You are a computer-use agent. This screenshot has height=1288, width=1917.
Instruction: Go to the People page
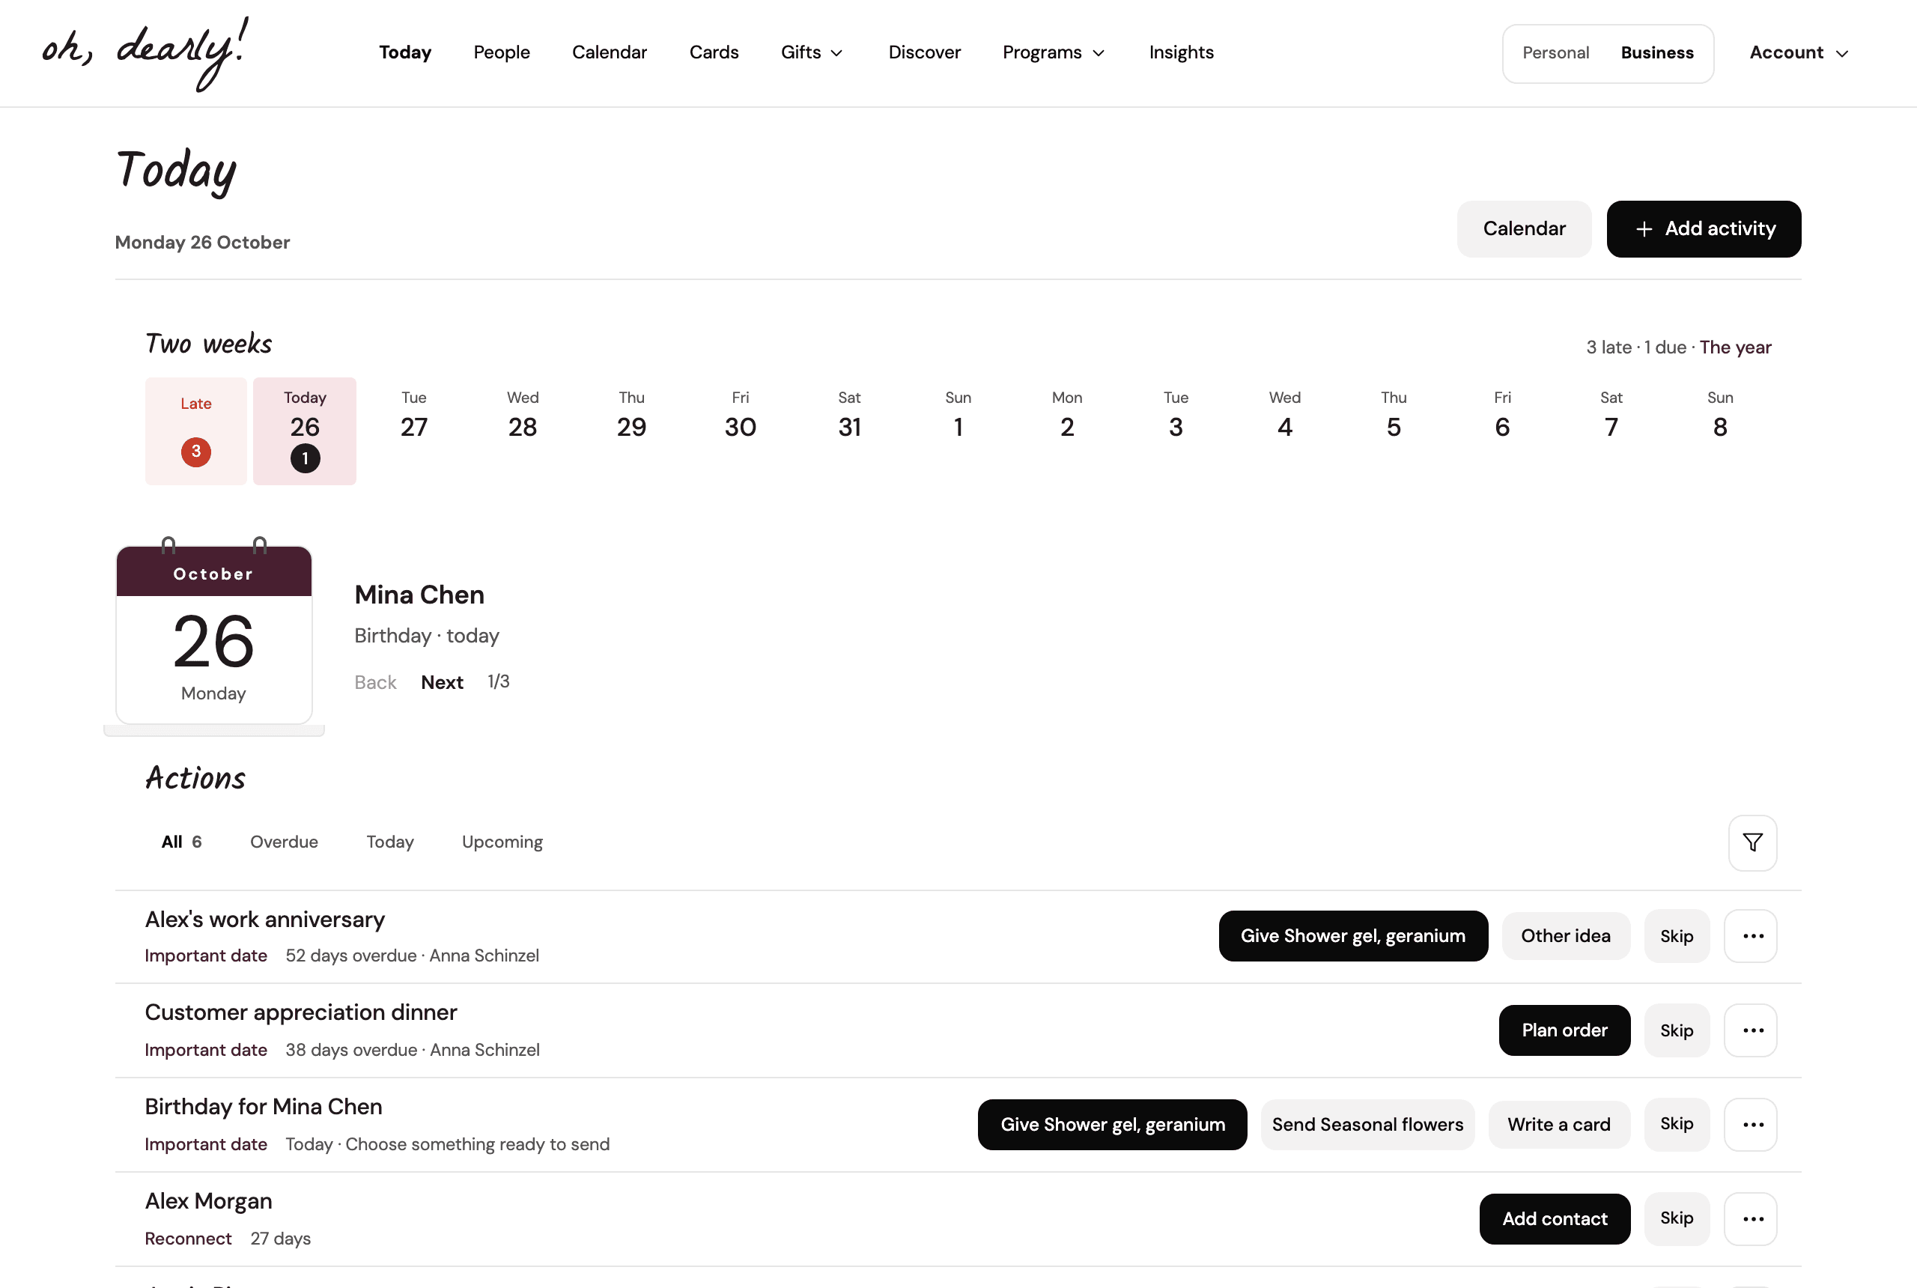click(x=501, y=52)
